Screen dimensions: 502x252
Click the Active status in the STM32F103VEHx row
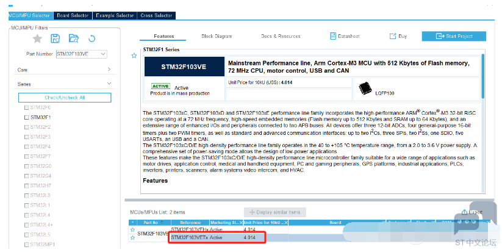pyautogui.click(x=216, y=229)
